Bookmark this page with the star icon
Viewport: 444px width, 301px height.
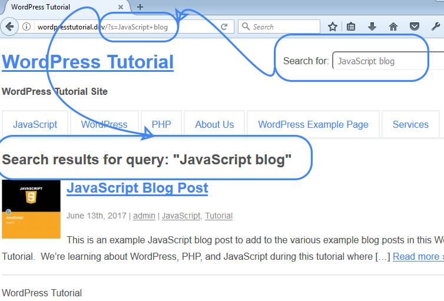pyautogui.click(x=333, y=27)
